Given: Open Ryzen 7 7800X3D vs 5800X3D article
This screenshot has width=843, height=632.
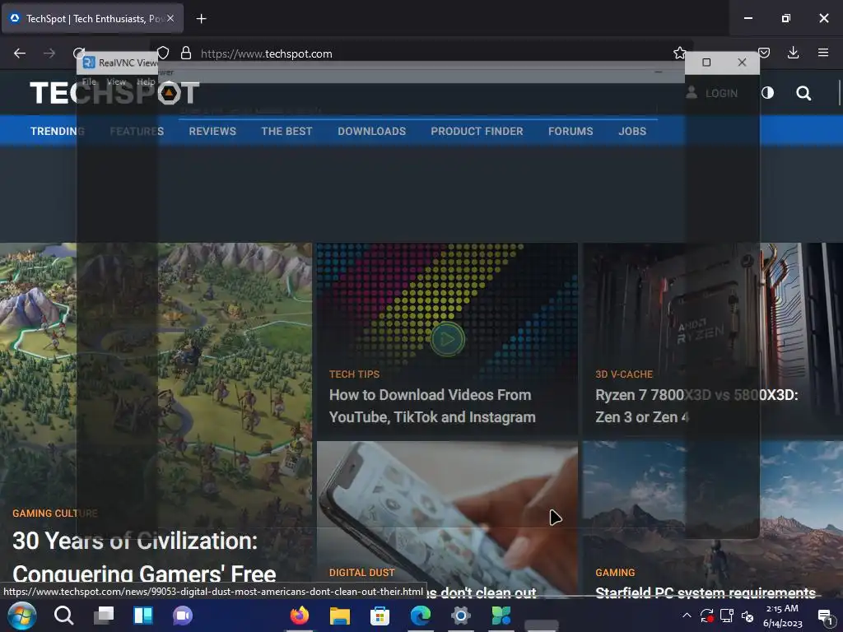Looking at the screenshot, I should pos(696,406).
